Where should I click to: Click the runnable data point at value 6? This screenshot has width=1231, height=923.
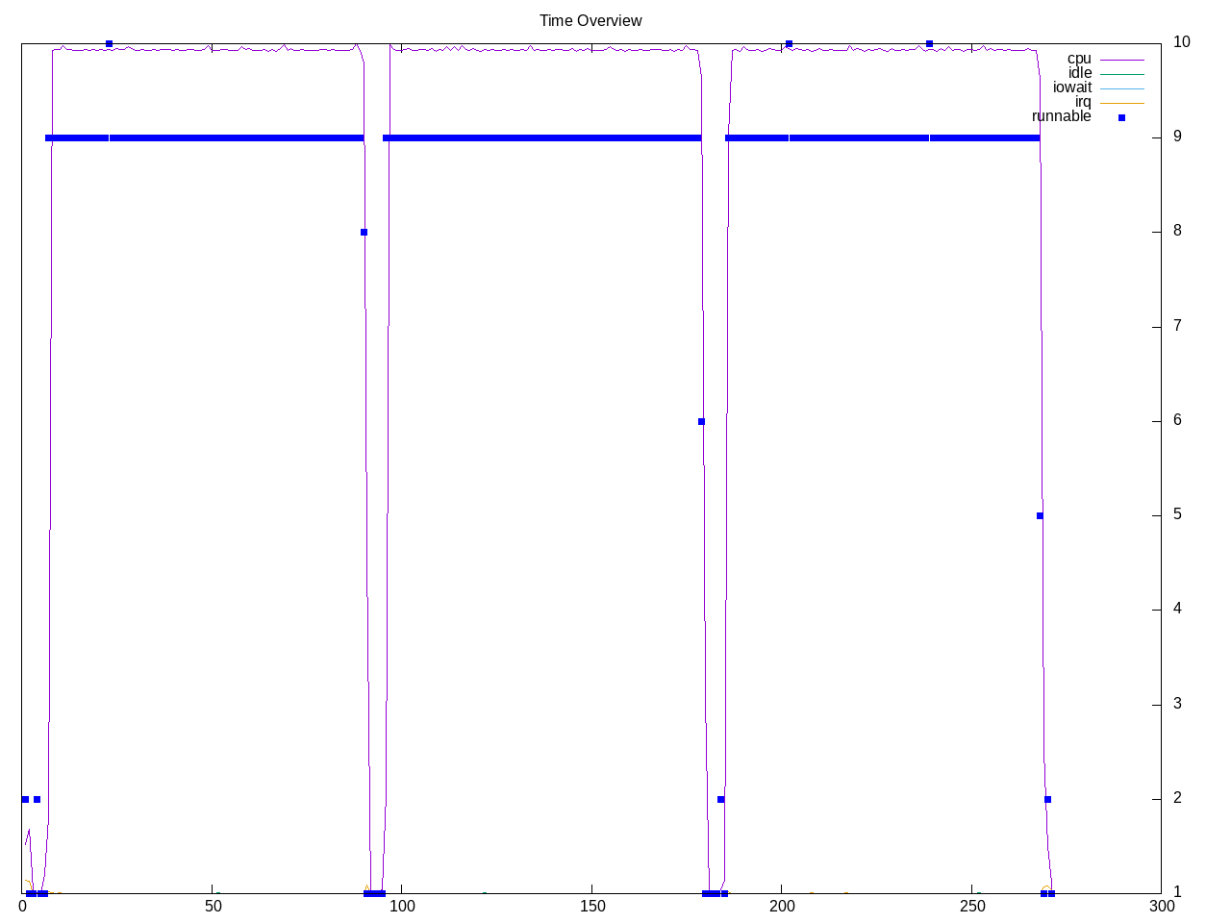[x=701, y=421]
